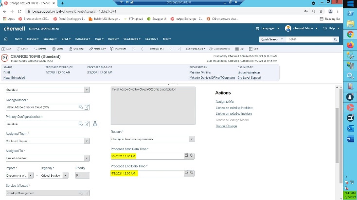Open the Impact dropdown
The image size is (357, 200).
click(x=31, y=175)
